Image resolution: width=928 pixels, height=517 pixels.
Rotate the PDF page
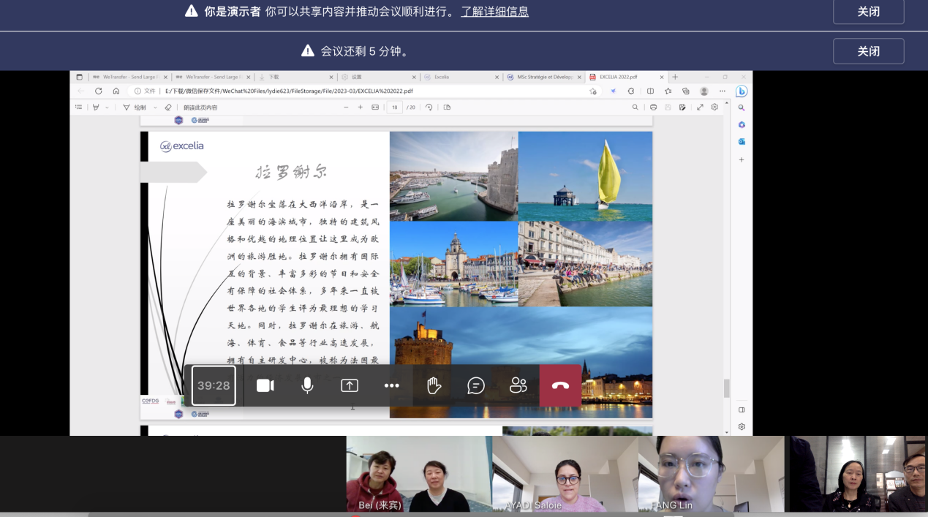point(429,107)
